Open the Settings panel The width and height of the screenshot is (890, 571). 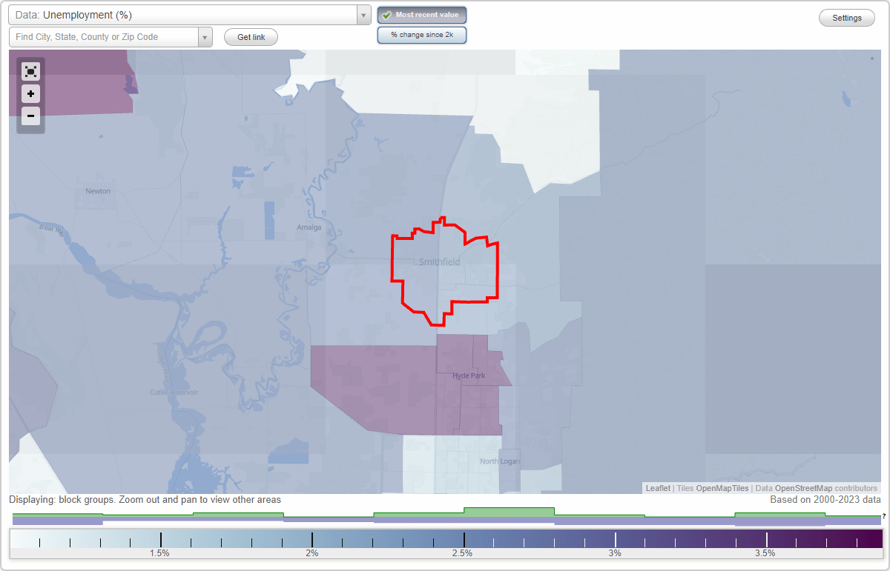point(846,17)
